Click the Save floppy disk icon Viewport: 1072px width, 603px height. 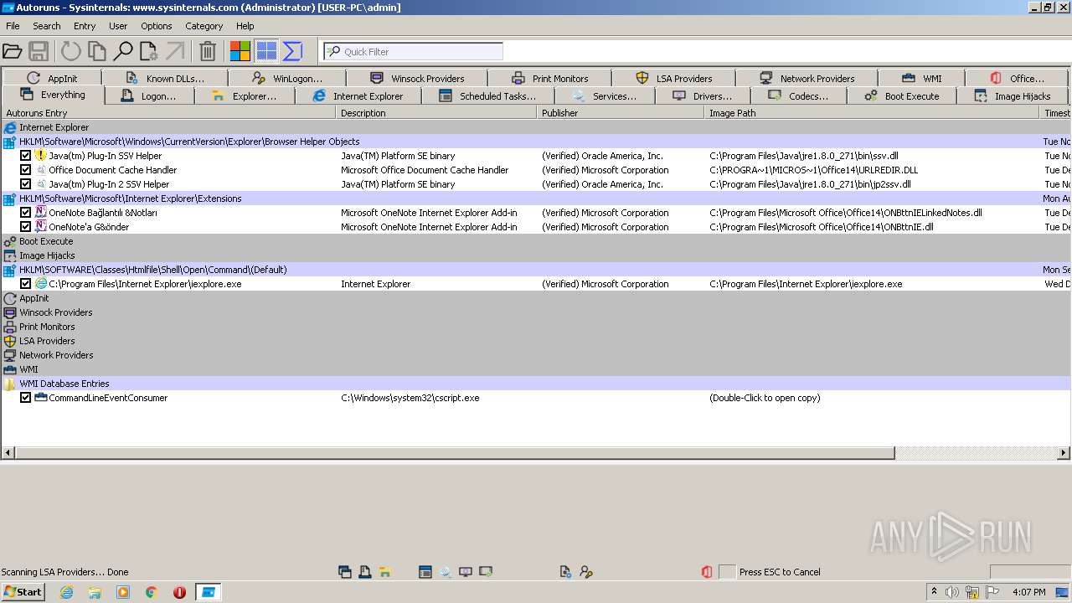[39, 52]
